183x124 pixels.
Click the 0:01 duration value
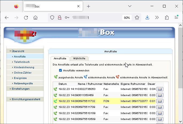[152, 101]
